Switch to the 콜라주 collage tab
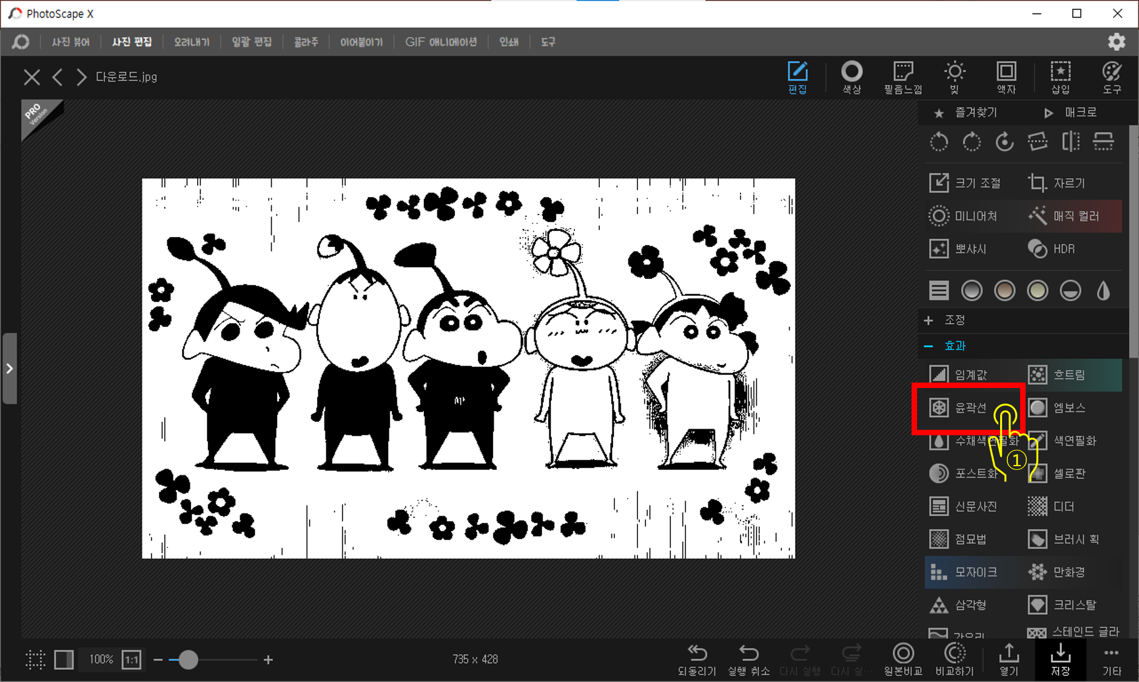Viewport: 1139px width, 682px height. pos(306,42)
